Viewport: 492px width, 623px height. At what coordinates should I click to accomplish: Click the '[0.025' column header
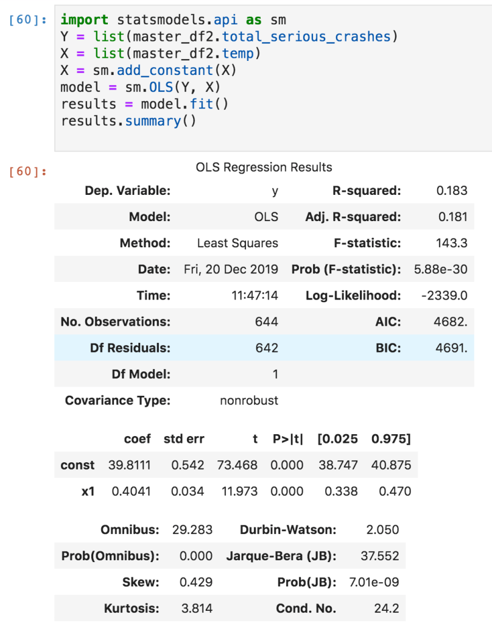click(337, 439)
